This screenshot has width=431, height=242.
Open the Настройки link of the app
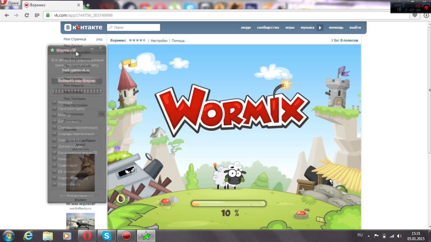click(x=159, y=41)
